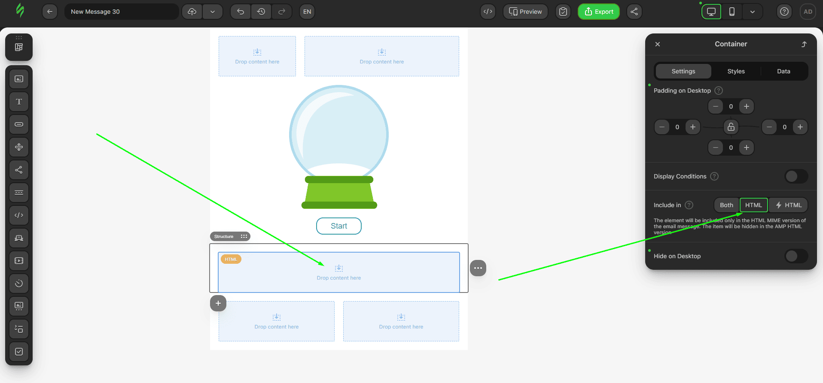Increase the left padding value
The image size is (823, 383).
(693, 127)
